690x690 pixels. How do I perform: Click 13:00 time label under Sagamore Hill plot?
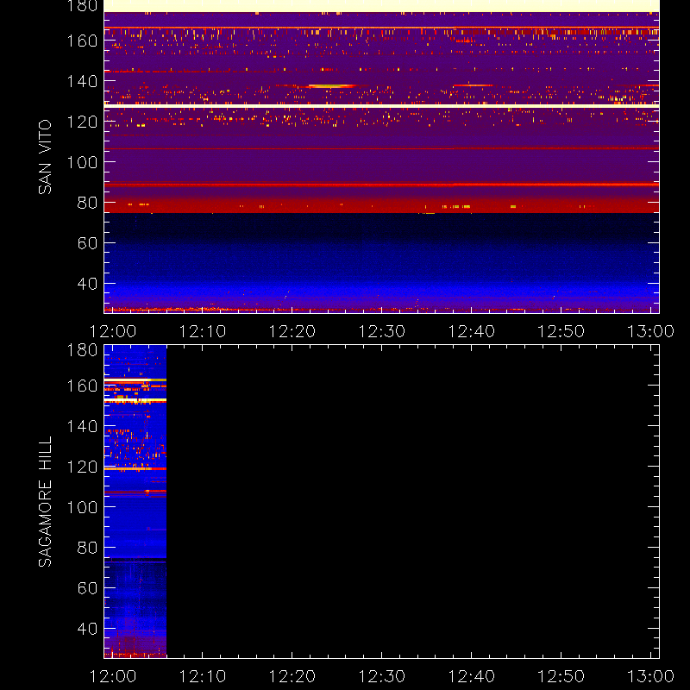[x=650, y=676]
